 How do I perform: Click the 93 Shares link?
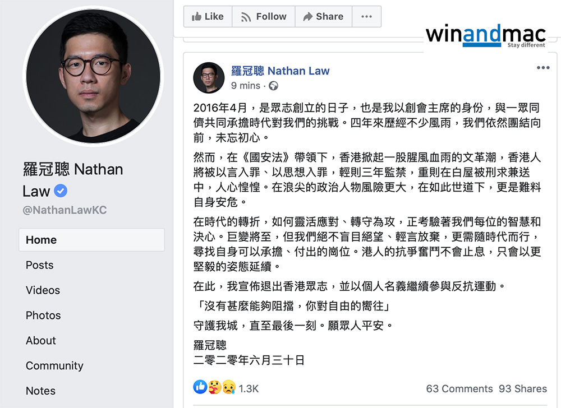[523, 389]
